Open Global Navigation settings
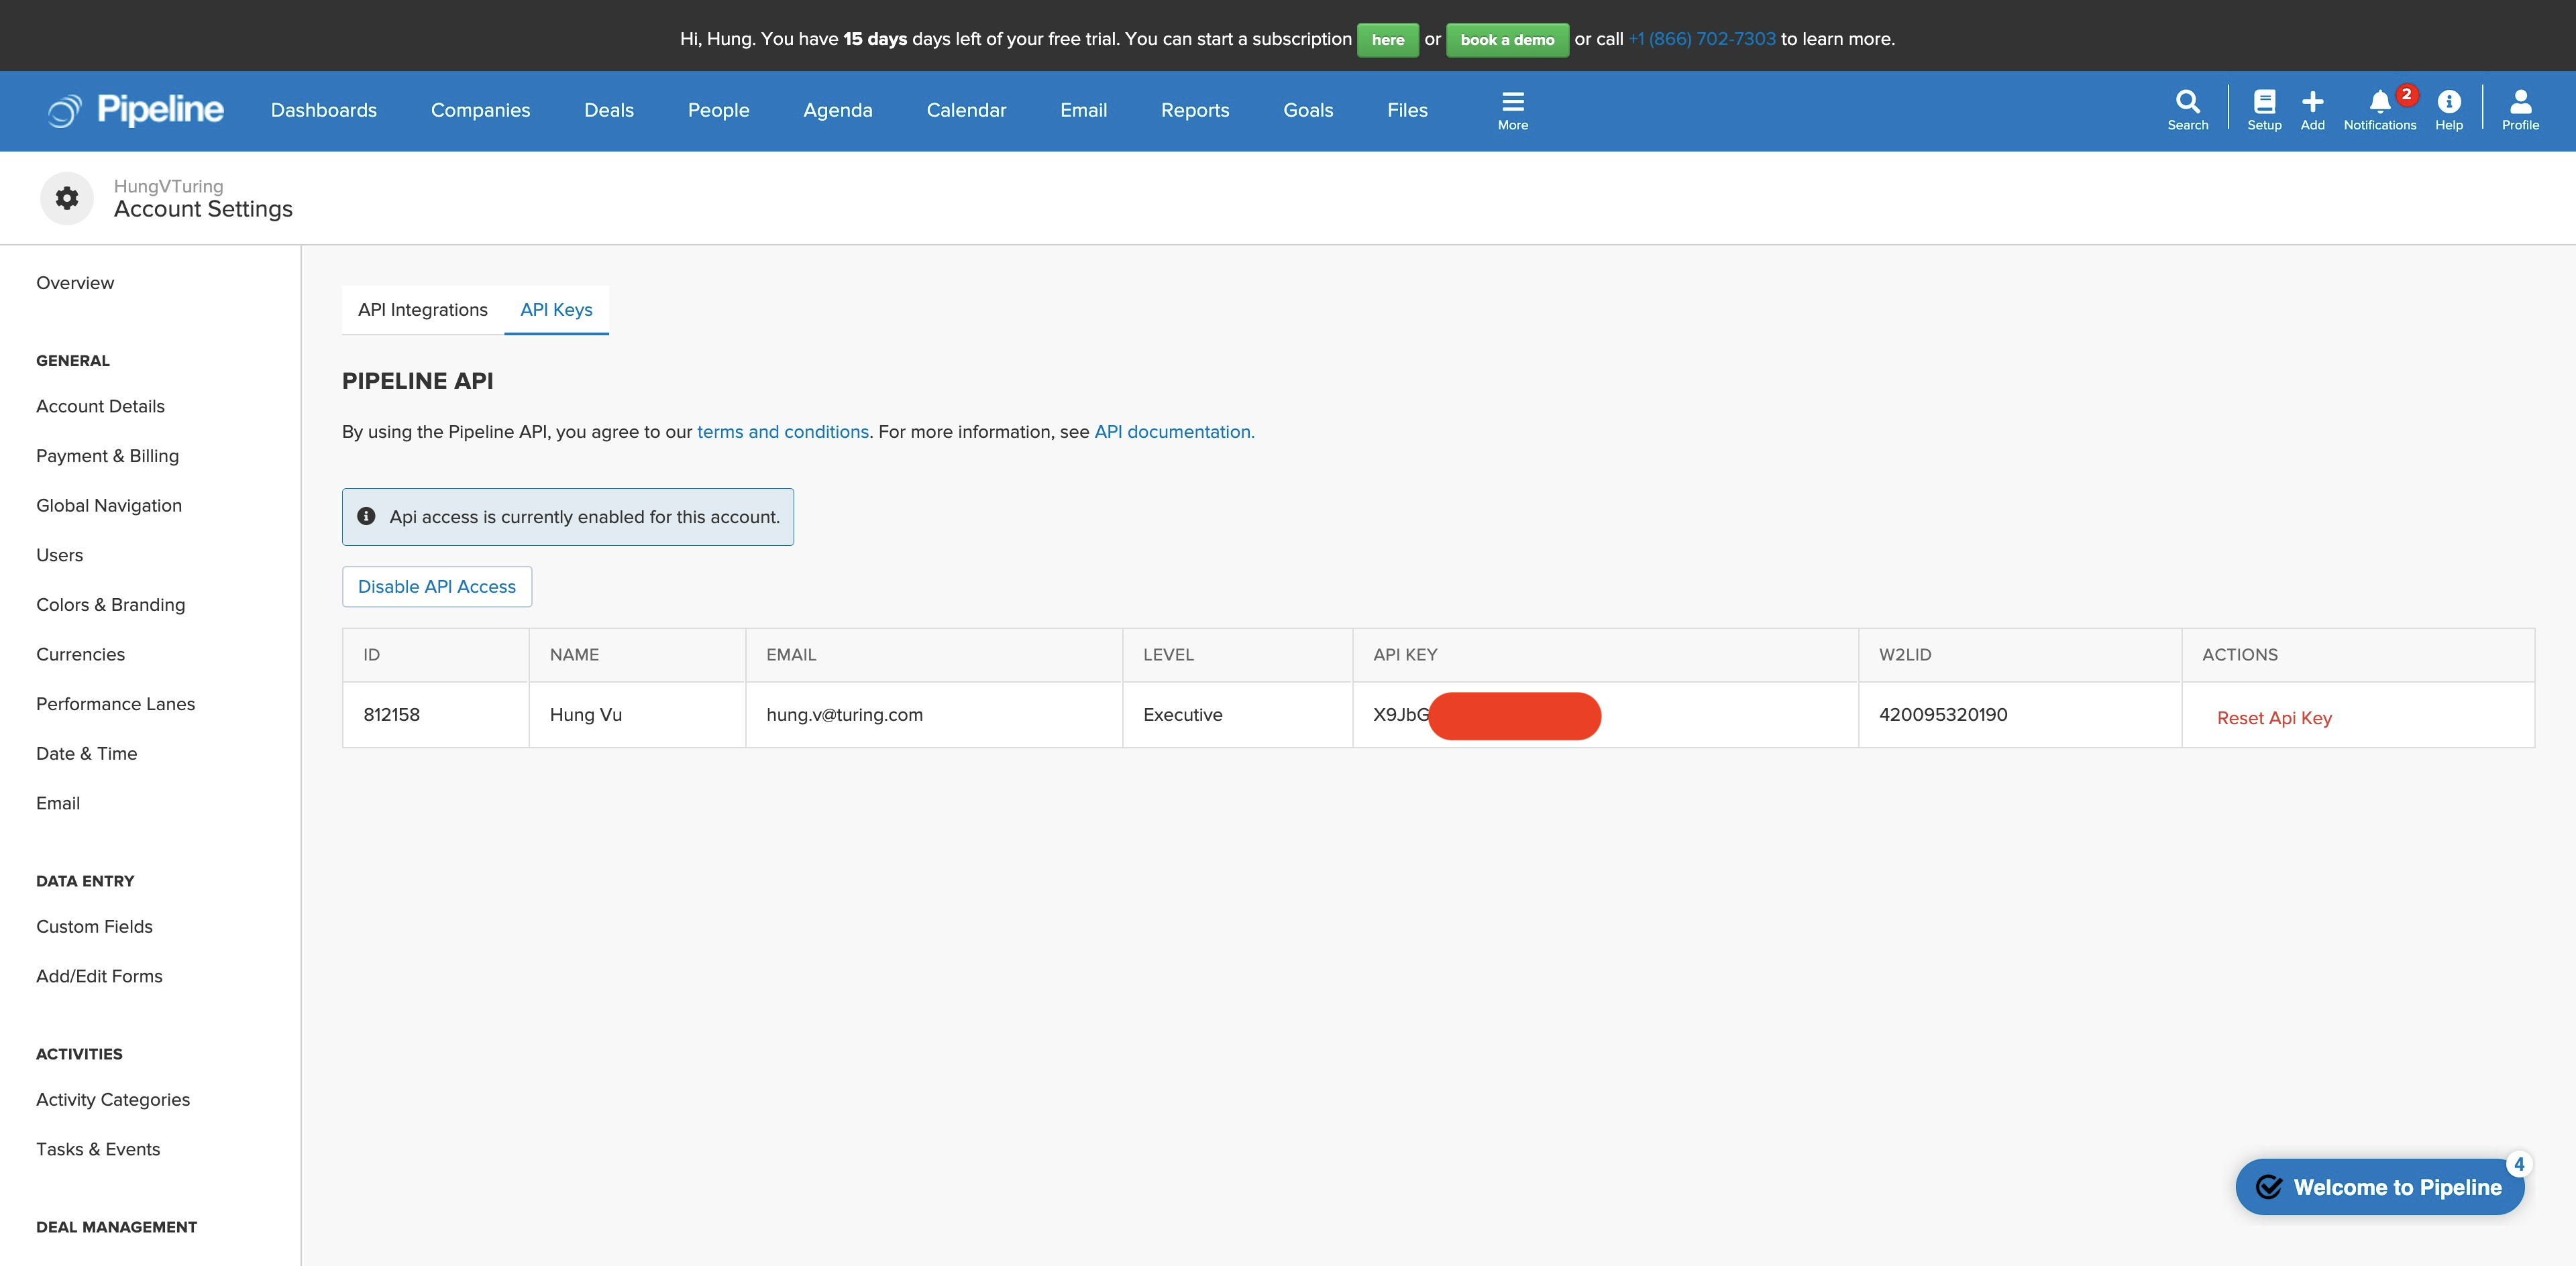 [109, 506]
